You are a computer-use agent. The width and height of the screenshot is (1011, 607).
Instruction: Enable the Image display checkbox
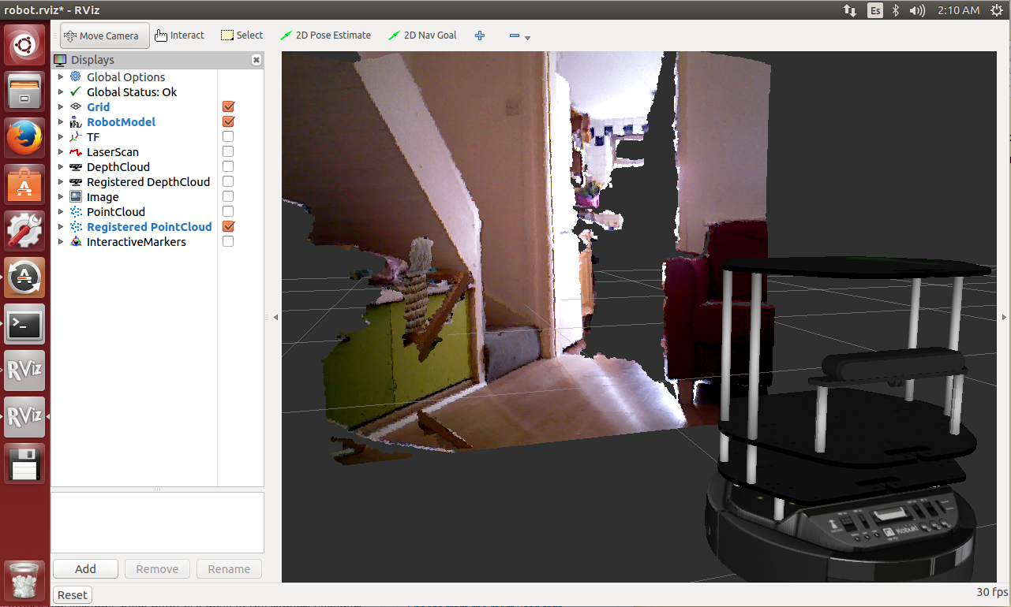228,196
